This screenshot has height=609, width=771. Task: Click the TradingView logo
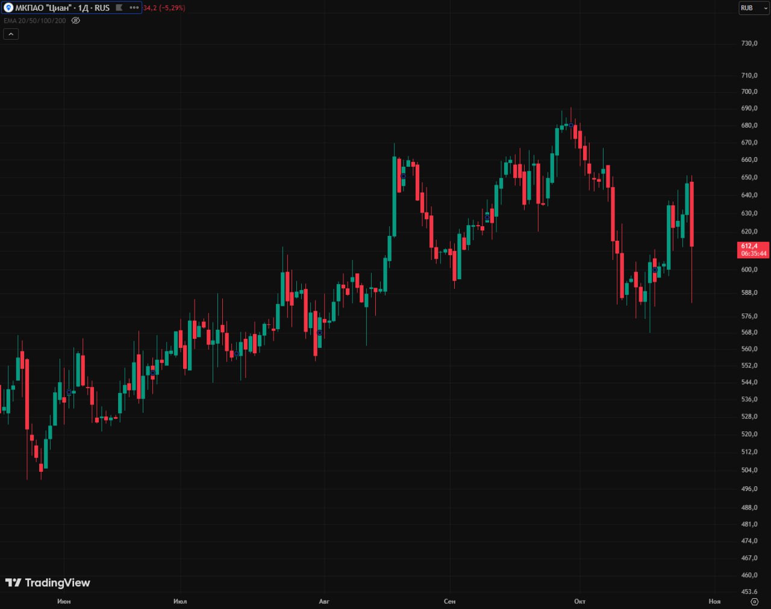48,583
